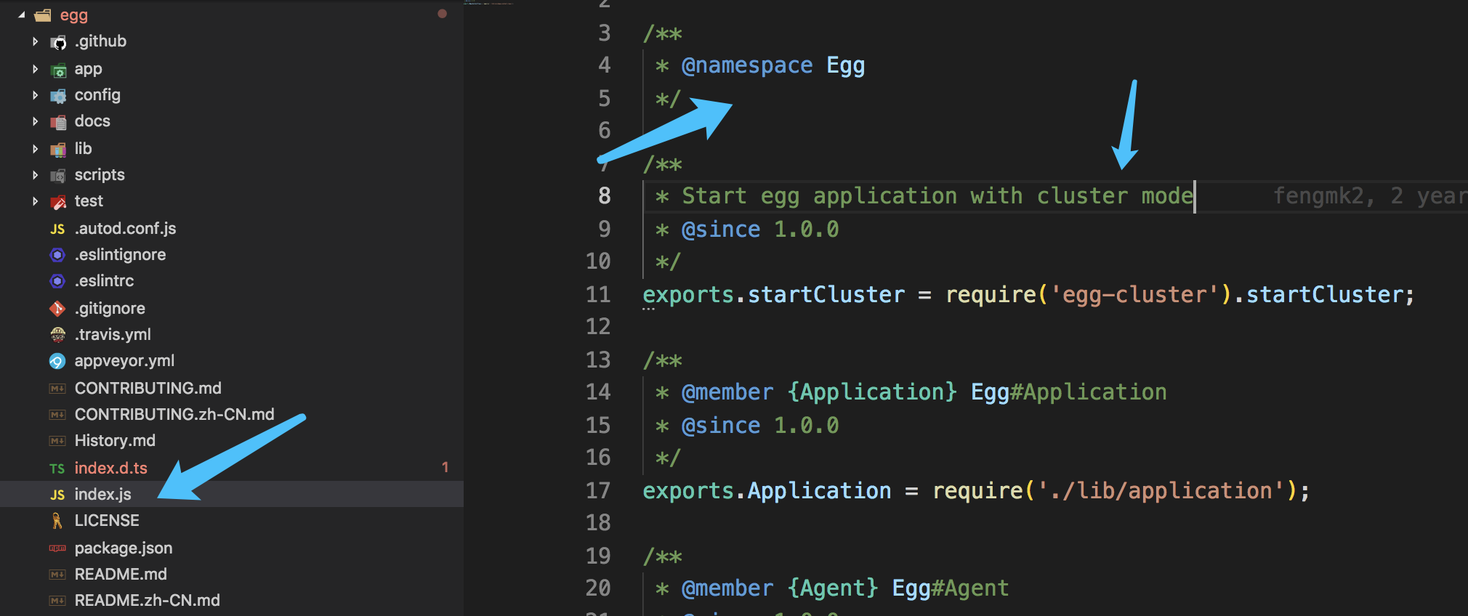Click the markdown icon of History.md

(57, 441)
